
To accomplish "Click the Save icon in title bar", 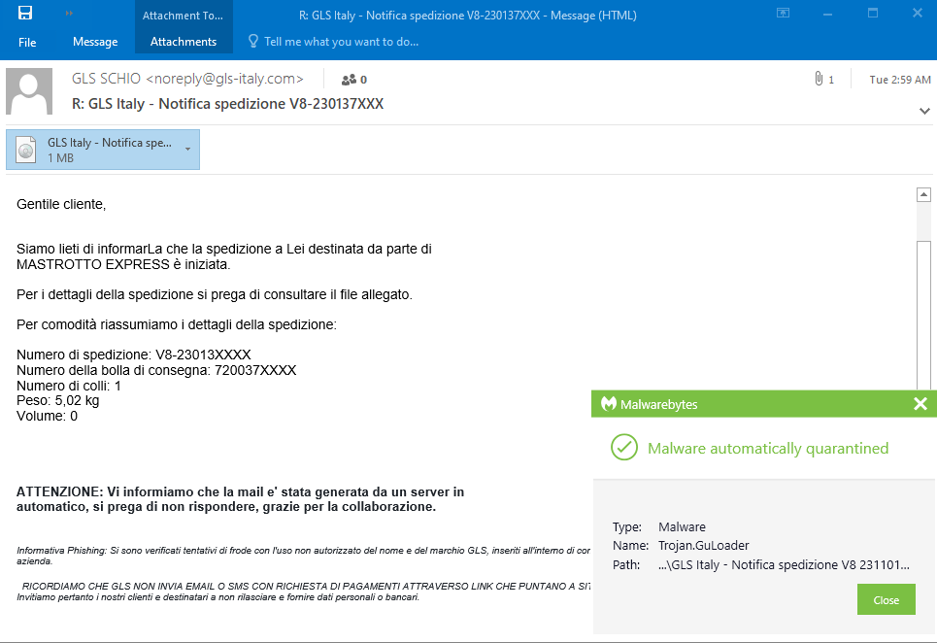I will point(25,14).
